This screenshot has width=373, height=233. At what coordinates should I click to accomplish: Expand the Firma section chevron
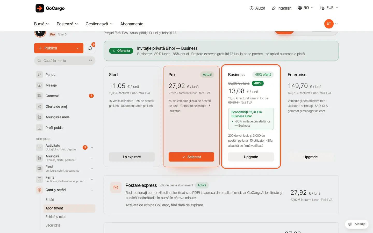pos(92,179)
